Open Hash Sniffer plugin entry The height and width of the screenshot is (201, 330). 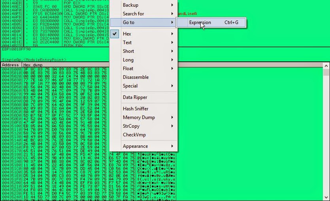pyautogui.click(x=143, y=109)
